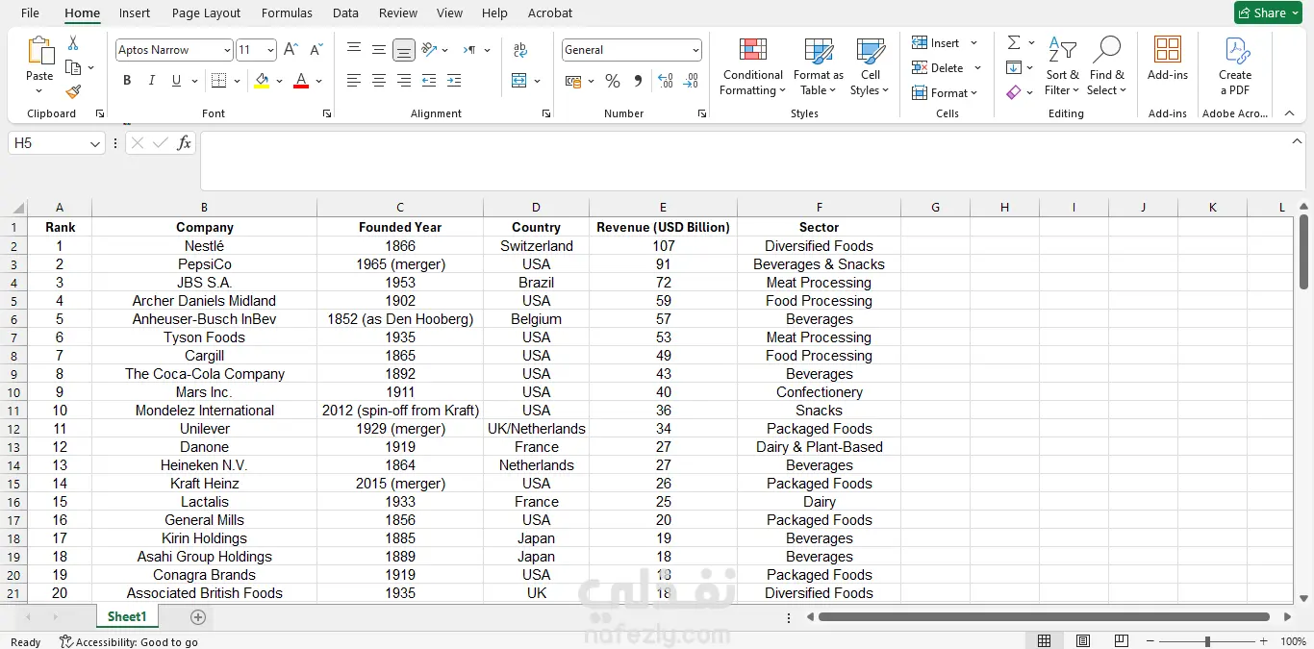Decrease the cell indent

tap(429, 81)
